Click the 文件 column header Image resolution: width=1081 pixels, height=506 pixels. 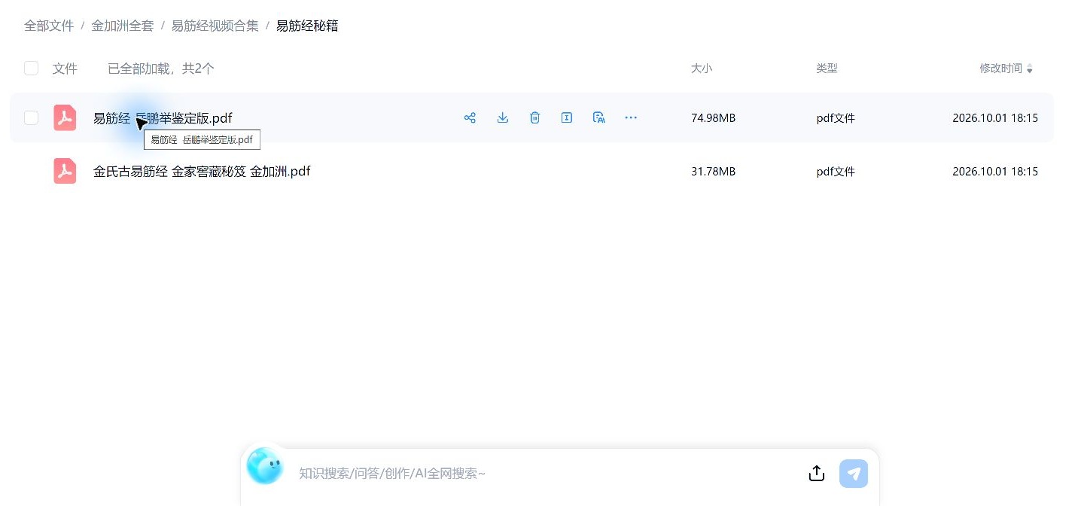[x=65, y=69]
